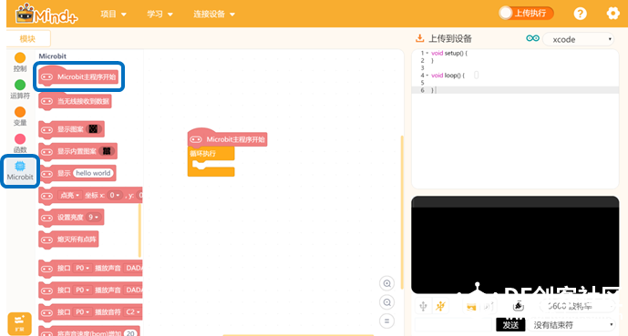This screenshot has height=336, width=628.
Task: Open the 连接设备 menu
Action: pos(214,14)
